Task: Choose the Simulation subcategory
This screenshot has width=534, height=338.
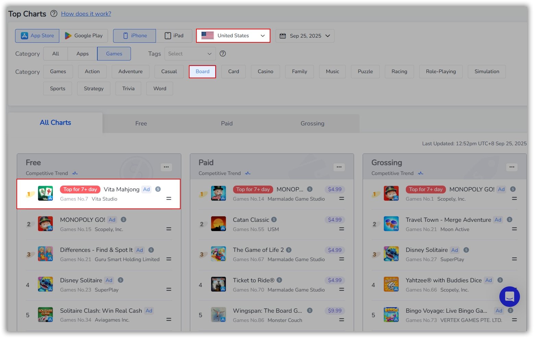Action: coord(487,71)
